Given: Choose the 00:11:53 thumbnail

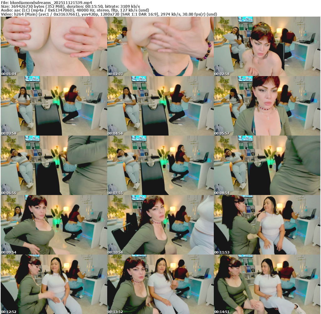Looking at the screenshot, I should 267,225.
